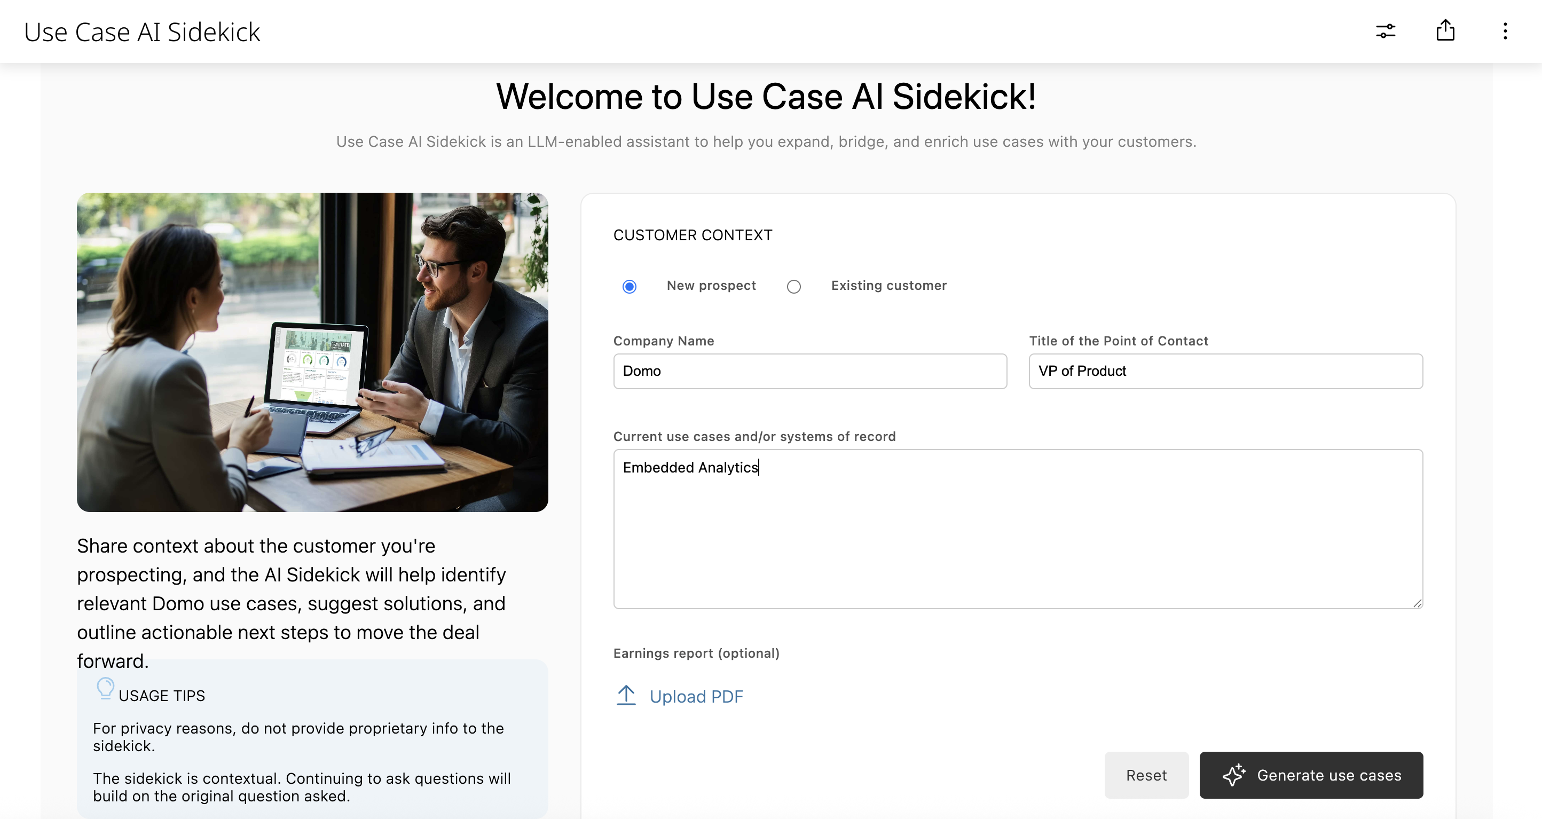Click the Earnings report (optional) label

point(696,653)
